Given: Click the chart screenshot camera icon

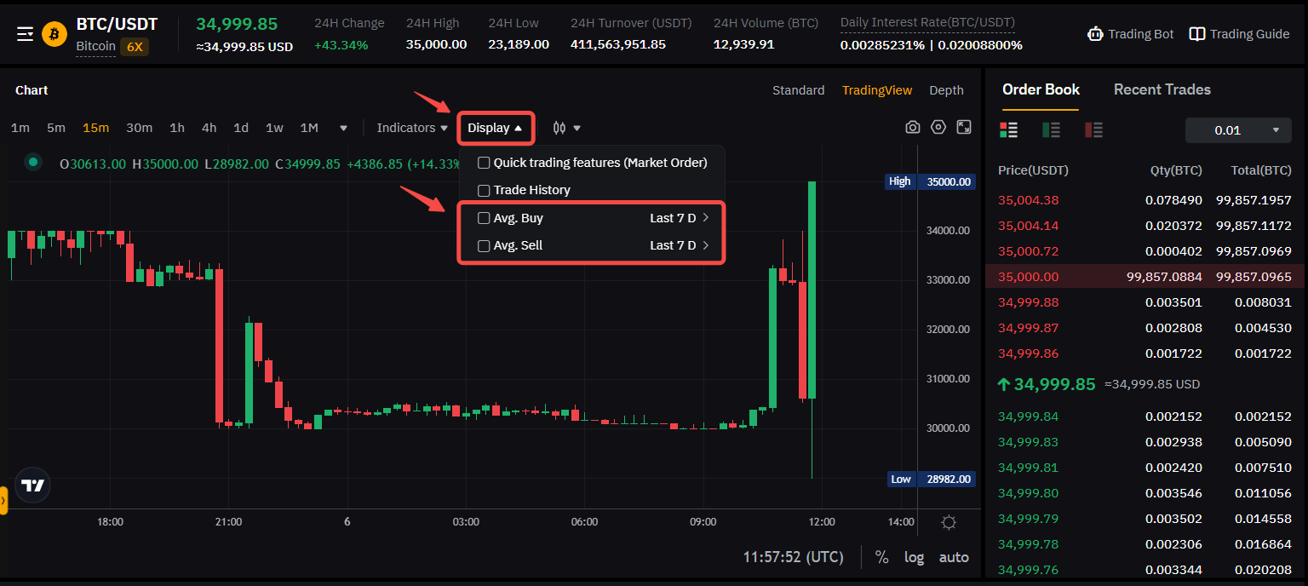Looking at the screenshot, I should coord(912,128).
